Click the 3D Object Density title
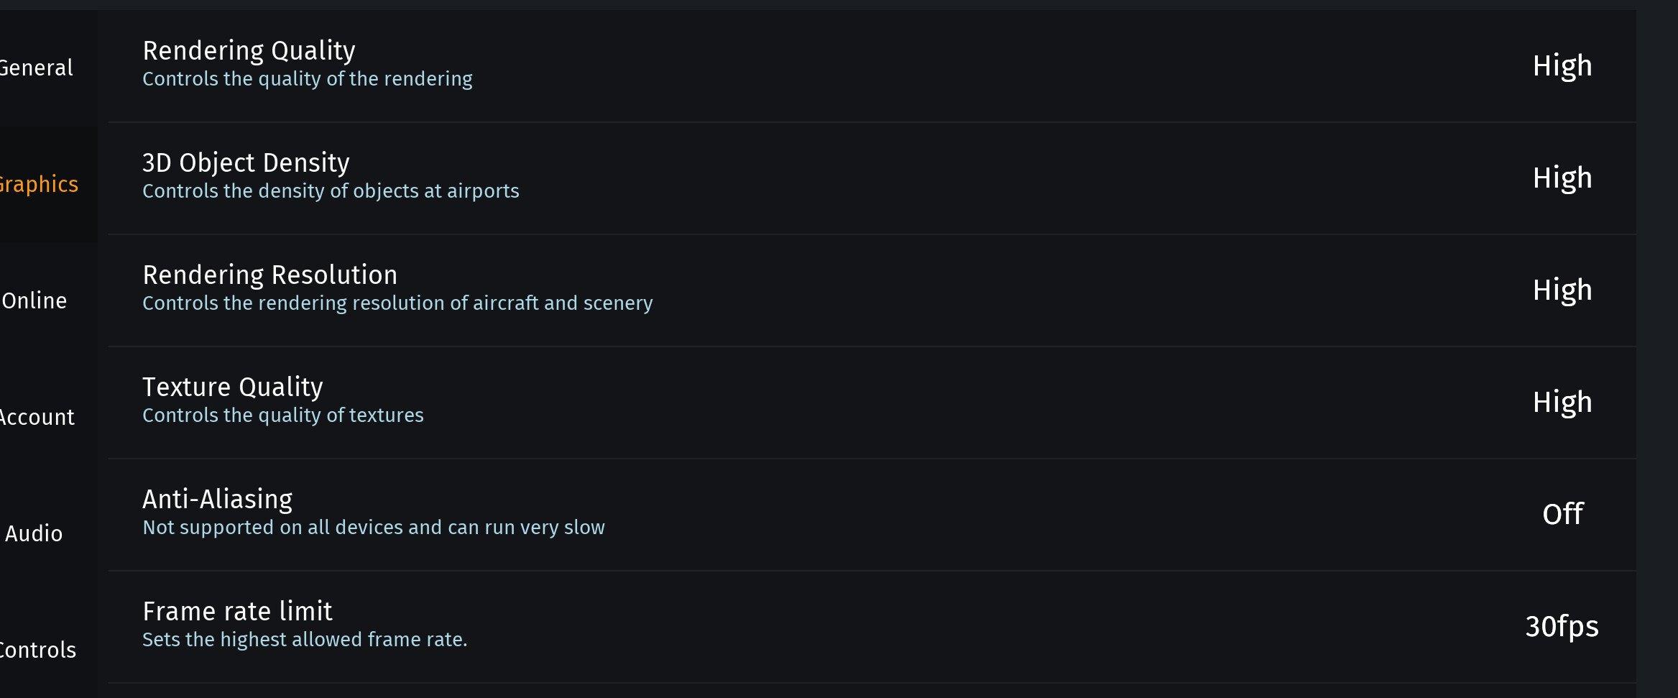The image size is (1678, 698). [246, 163]
